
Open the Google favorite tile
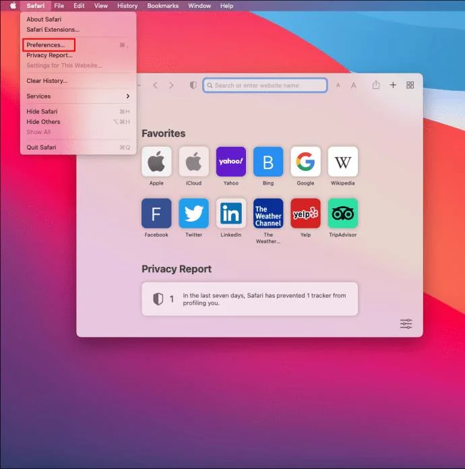[x=305, y=162]
